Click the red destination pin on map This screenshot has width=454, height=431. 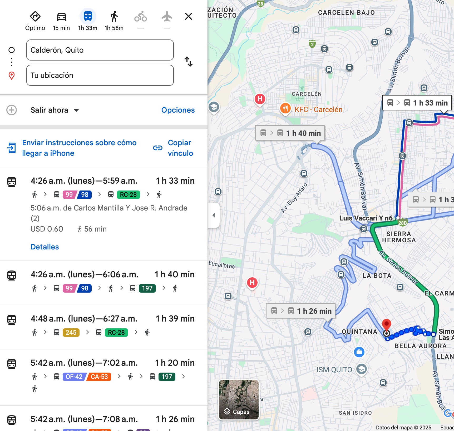[x=386, y=325]
